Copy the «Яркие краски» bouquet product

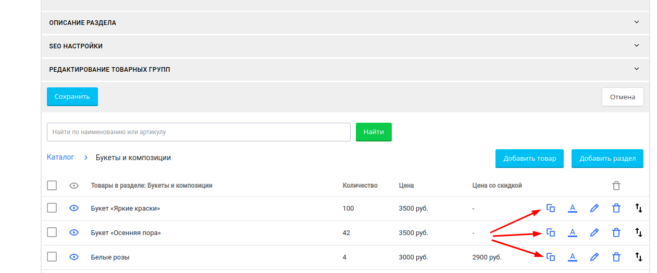pyautogui.click(x=550, y=208)
